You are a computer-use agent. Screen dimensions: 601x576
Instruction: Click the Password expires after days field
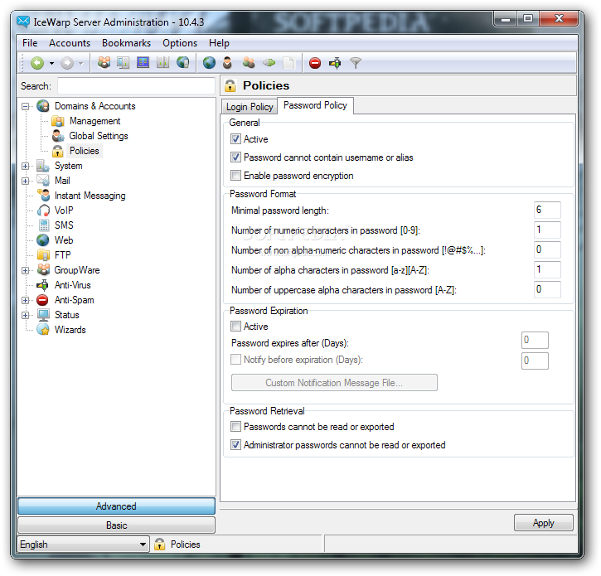(x=535, y=341)
